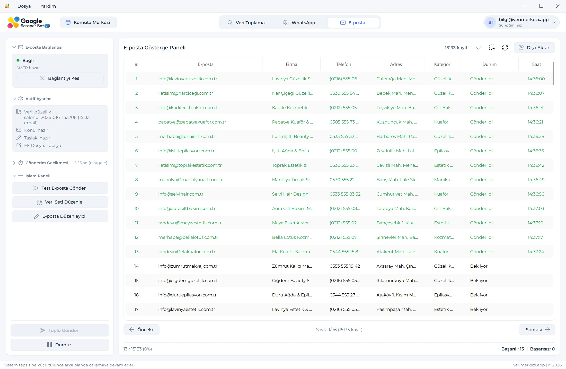Click the attachment icon beside Ek Dosya
This screenshot has height=369, width=566.
19,145
